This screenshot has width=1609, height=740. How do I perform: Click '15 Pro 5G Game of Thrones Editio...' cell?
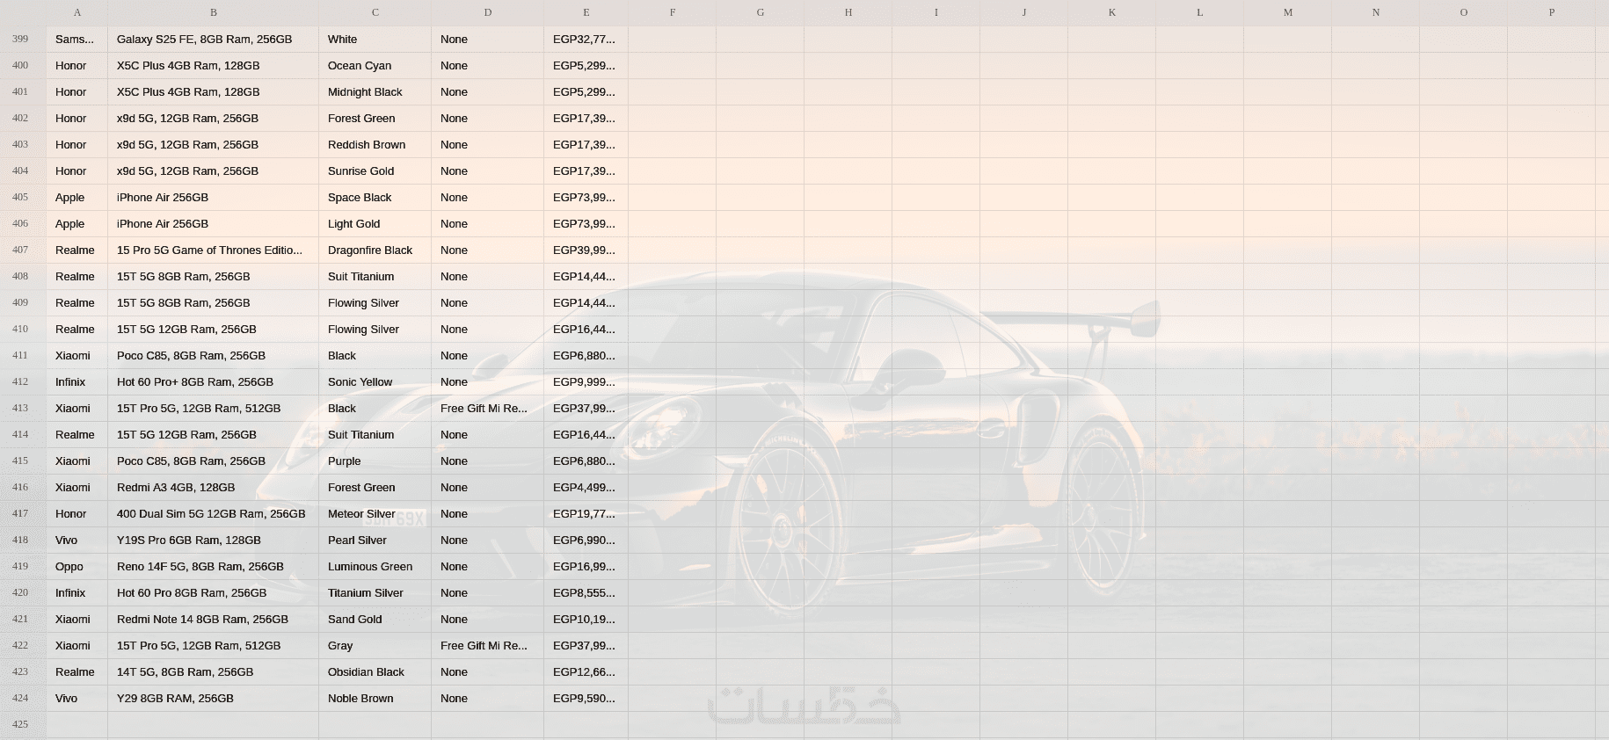(x=214, y=250)
